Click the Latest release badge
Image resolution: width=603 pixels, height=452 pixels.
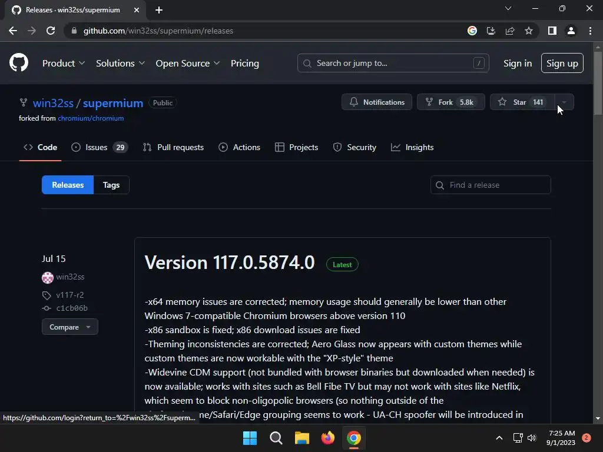(x=342, y=264)
